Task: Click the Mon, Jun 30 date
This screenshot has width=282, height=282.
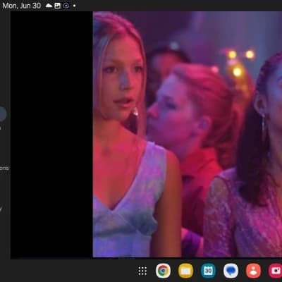Action: click(x=22, y=6)
